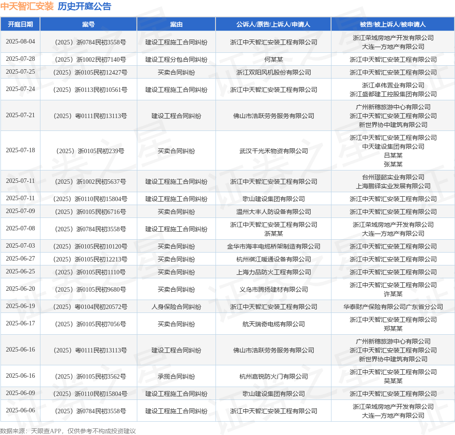Click the 人身保险合同纠纷 cell
This screenshot has width=455, height=435.
tap(176, 307)
